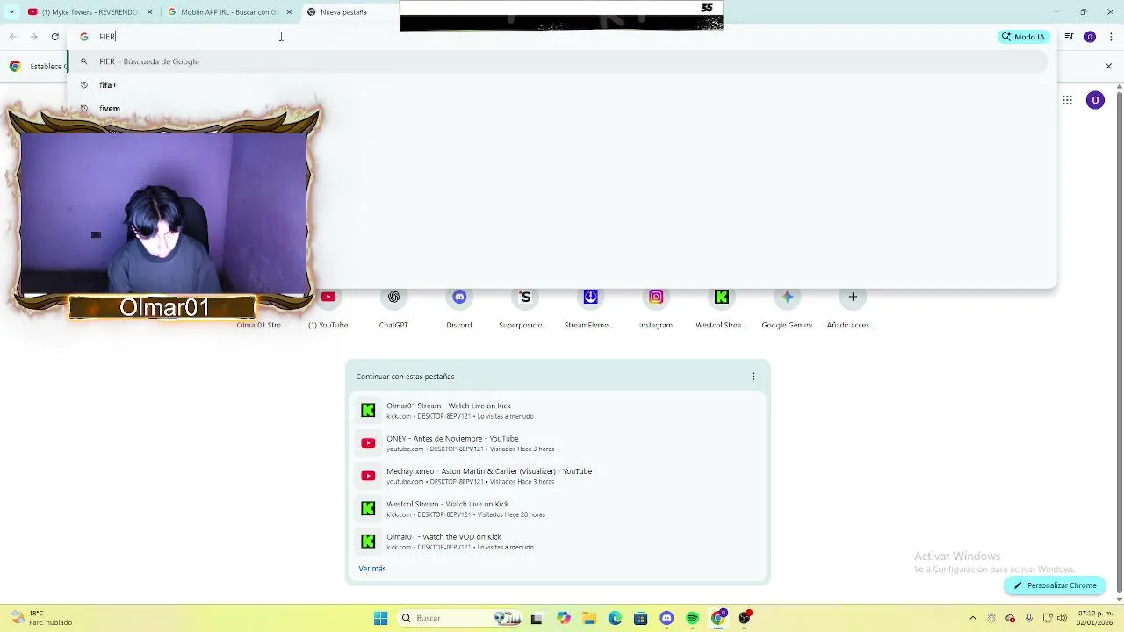This screenshot has height=632, width=1124.
Task: Open OBS Studio from the taskbar
Action: click(x=745, y=618)
